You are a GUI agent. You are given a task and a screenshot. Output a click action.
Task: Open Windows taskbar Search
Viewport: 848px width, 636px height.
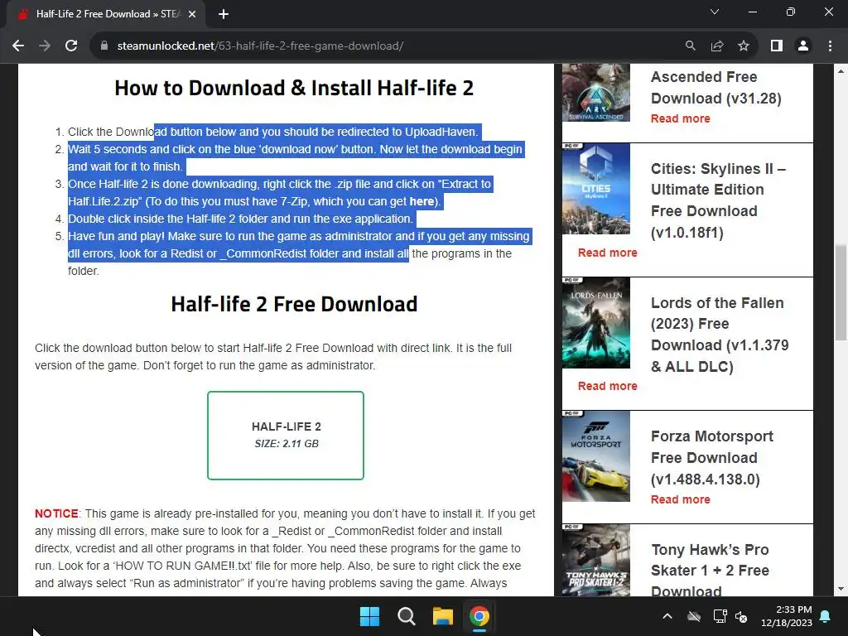pos(406,616)
